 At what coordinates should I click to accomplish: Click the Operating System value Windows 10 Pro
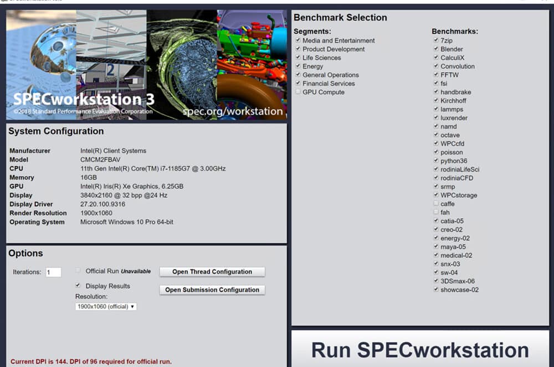pyautogui.click(x=126, y=222)
